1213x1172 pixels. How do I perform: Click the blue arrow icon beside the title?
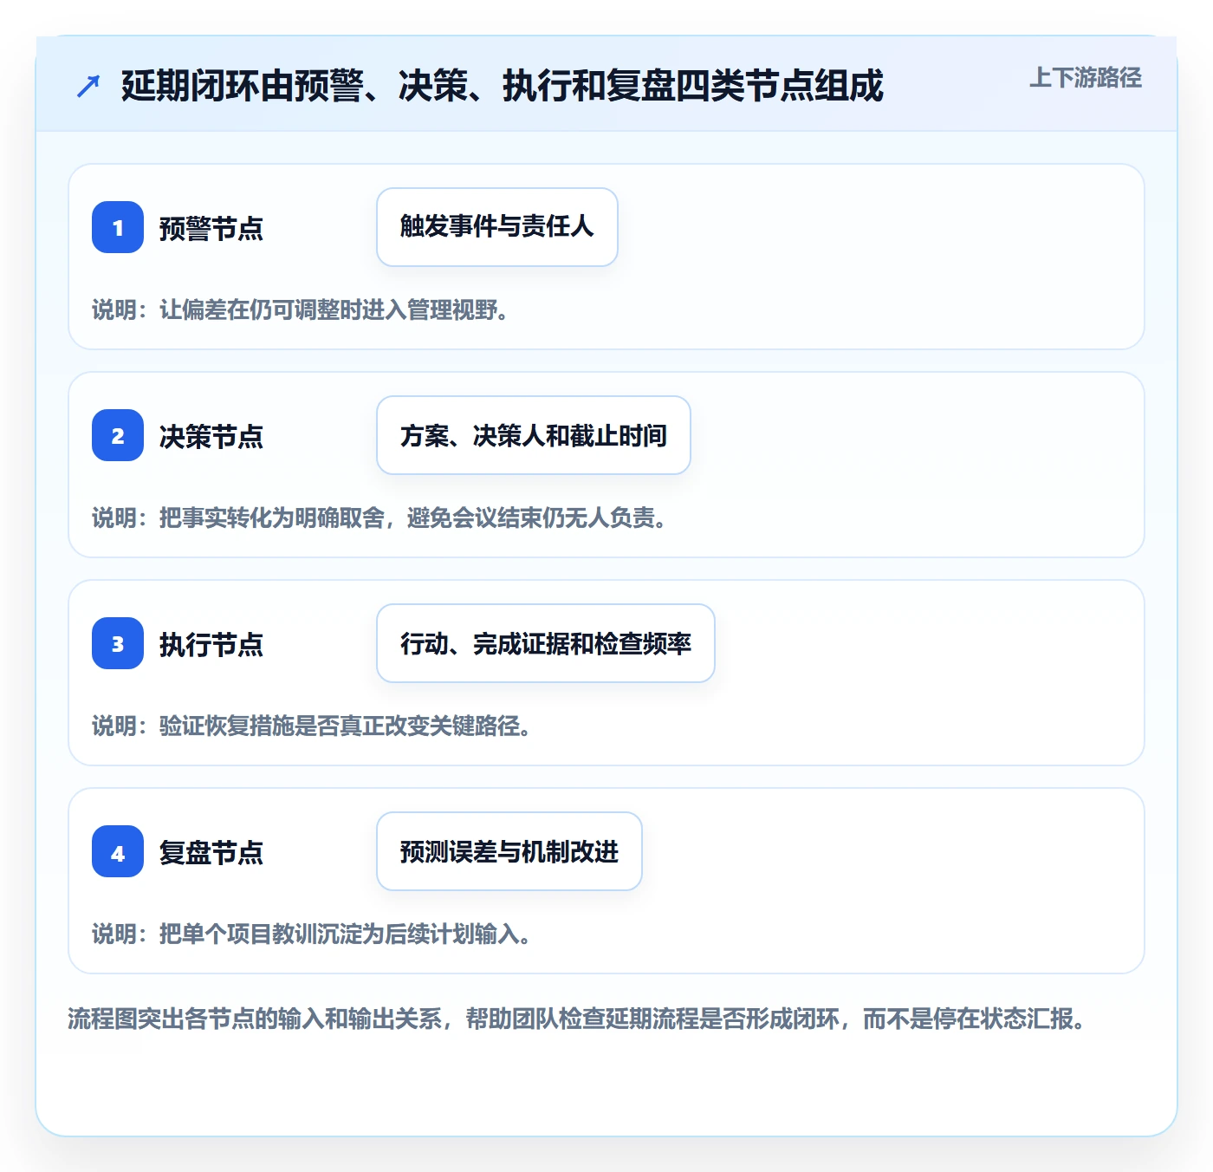(88, 86)
